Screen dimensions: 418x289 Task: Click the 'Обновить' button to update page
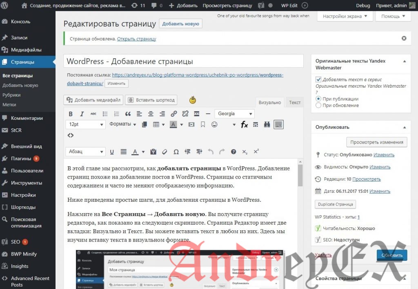coord(391,255)
